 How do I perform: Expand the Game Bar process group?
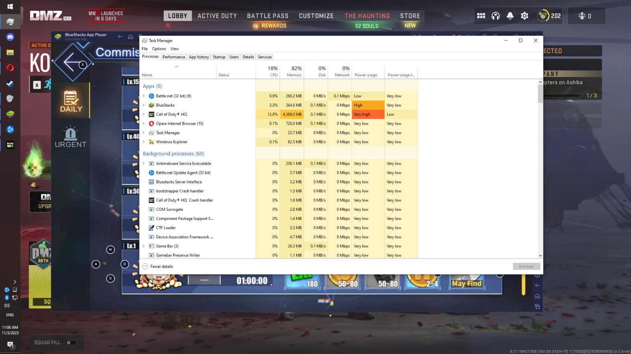click(144, 246)
